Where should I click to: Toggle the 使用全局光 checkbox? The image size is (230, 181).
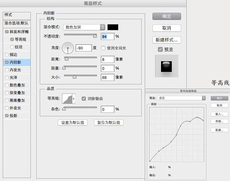pos(103,48)
